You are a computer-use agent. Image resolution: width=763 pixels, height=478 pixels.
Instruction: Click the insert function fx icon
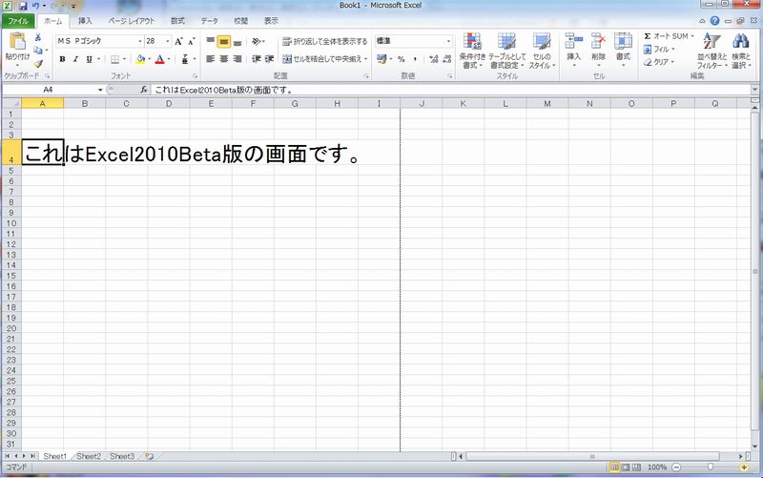click(144, 90)
